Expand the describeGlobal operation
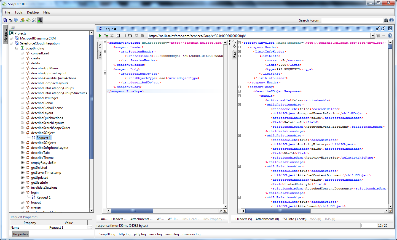397x240 pixels. 22,103
